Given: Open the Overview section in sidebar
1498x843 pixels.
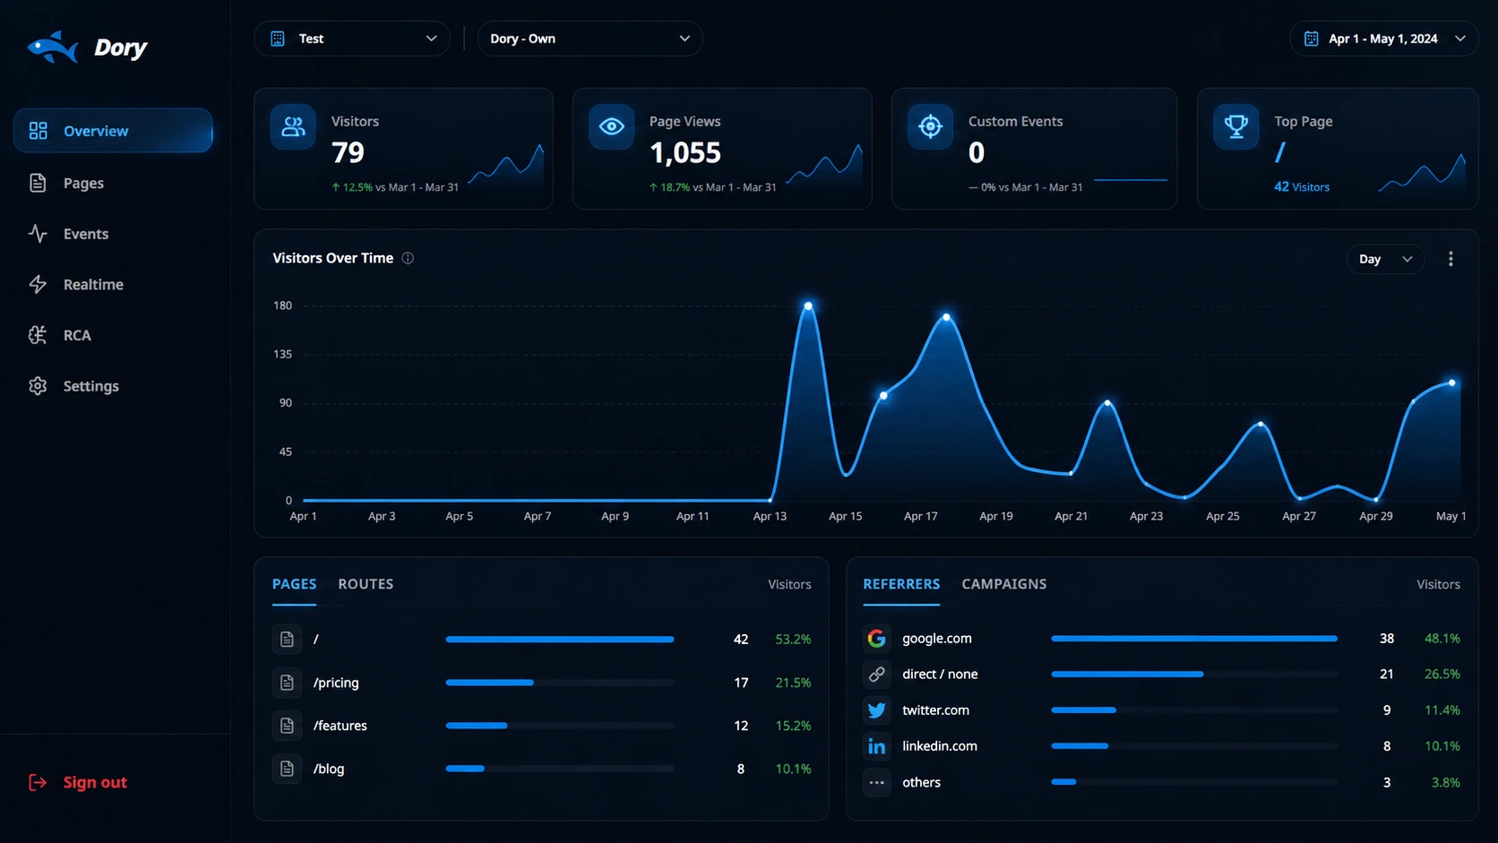Looking at the screenshot, I should pyautogui.click(x=113, y=131).
